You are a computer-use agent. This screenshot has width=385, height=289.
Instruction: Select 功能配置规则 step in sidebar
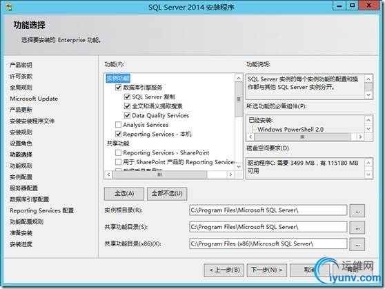click(x=26, y=221)
